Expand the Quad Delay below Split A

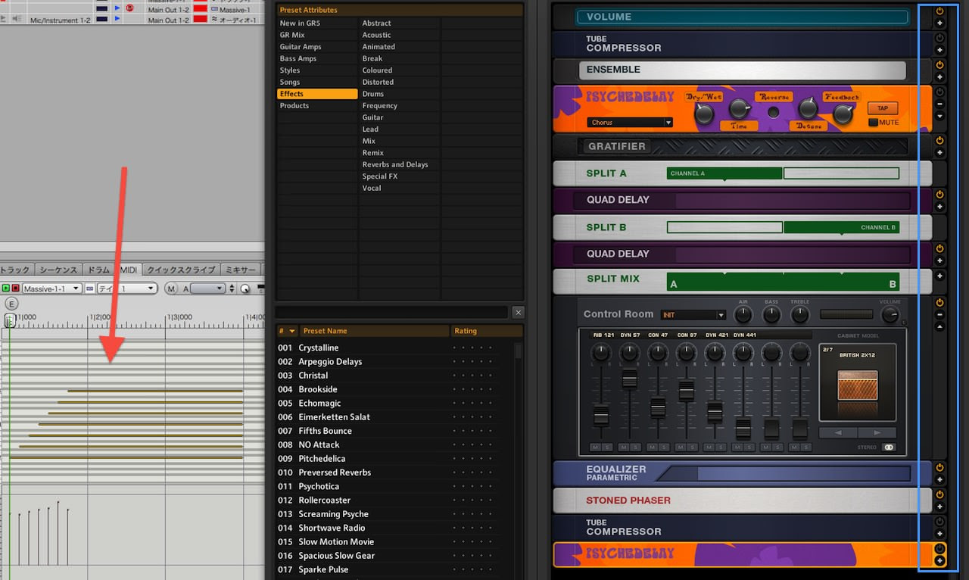939,207
